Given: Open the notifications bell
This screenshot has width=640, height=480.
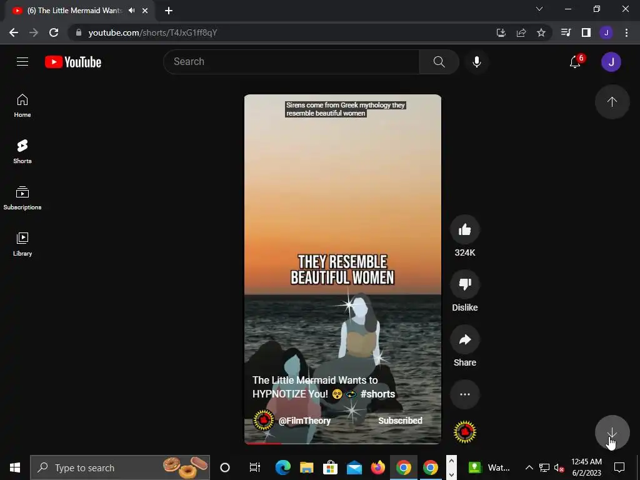Looking at the screenshot, I should 576,62.
